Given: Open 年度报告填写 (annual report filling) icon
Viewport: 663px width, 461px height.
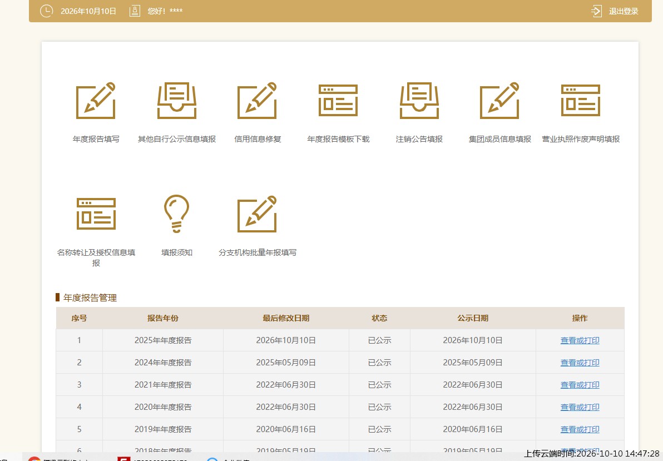Looking at the screenshot, I should [96, 101].
